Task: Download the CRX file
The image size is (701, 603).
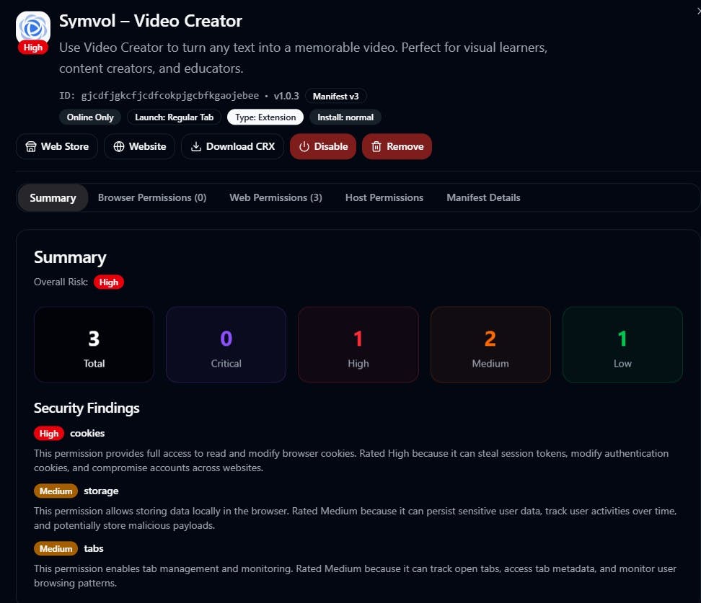Action: point(232,146)
